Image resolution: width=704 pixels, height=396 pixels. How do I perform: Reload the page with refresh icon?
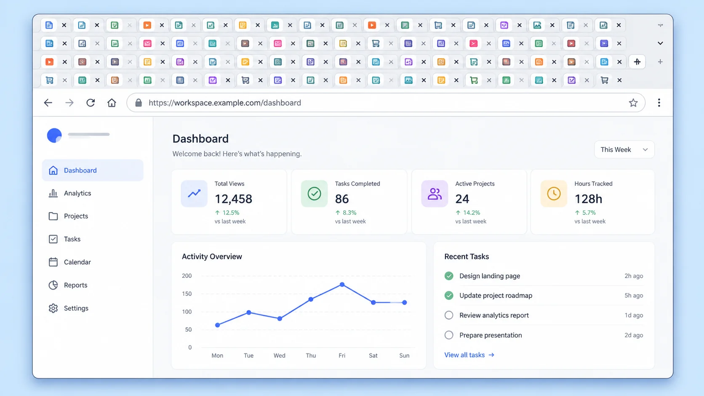(91, 103)
